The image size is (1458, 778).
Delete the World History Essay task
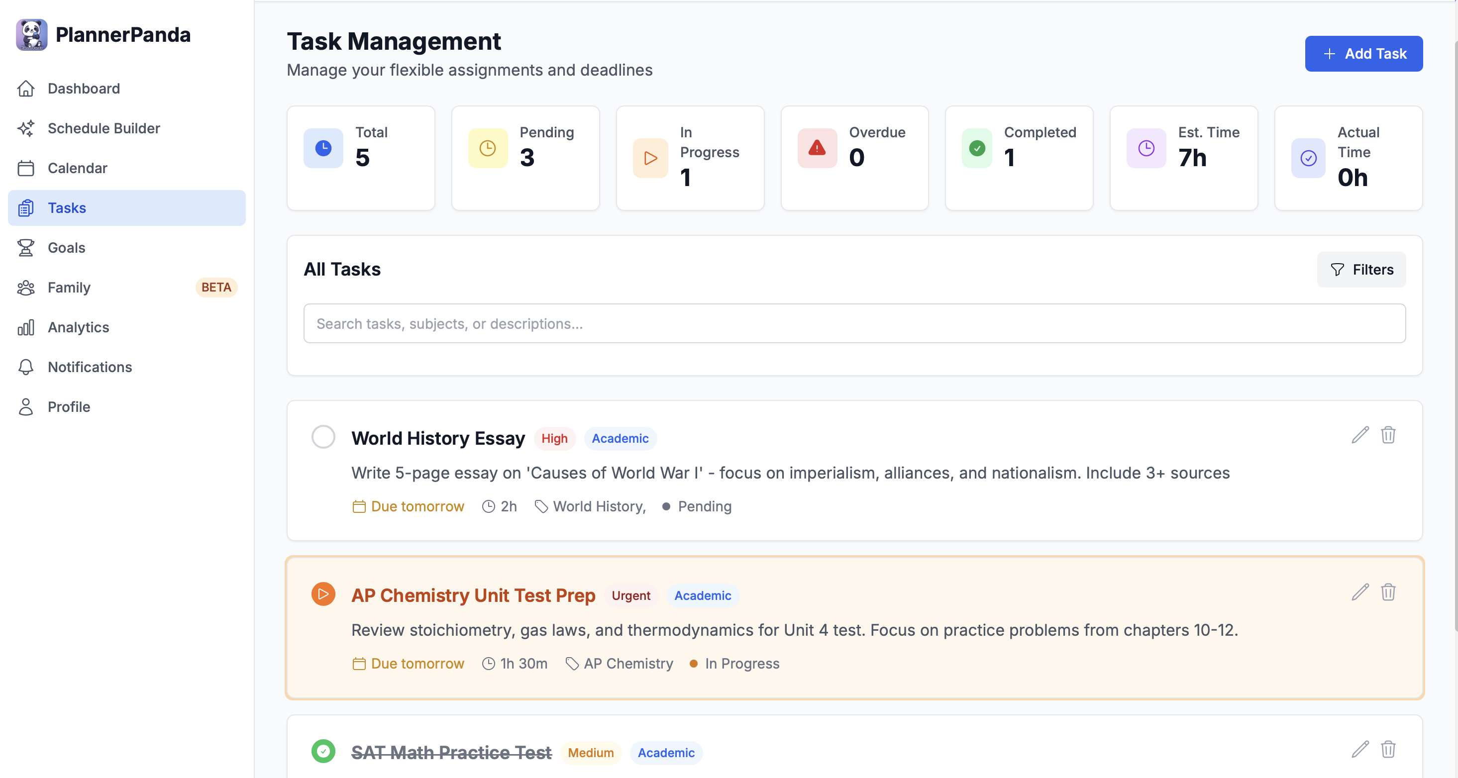point(1388,435)
